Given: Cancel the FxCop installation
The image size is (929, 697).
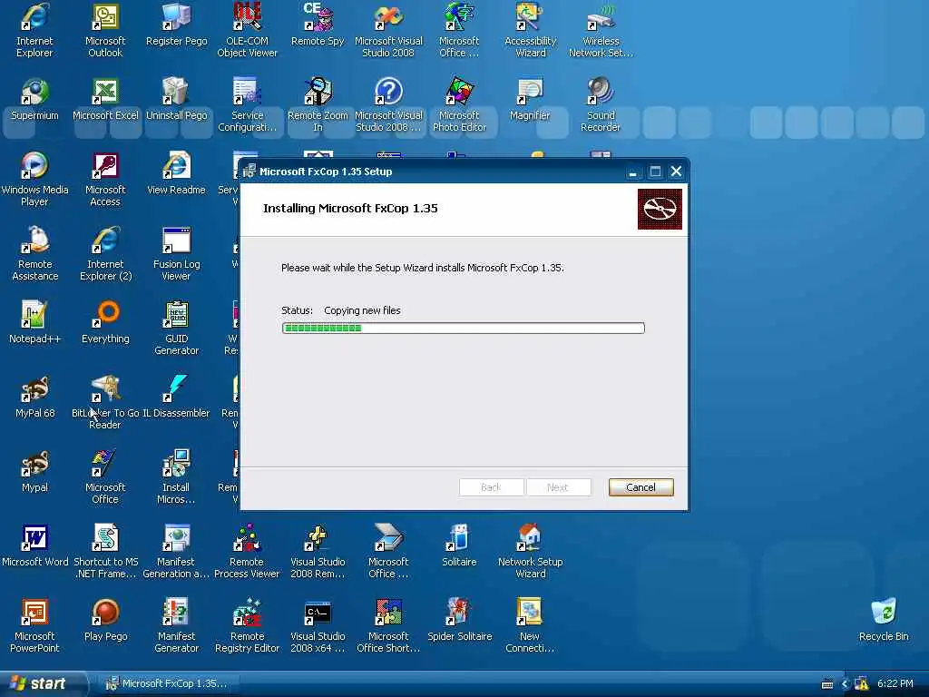Looking at the screenshot, I should point(641,487).
